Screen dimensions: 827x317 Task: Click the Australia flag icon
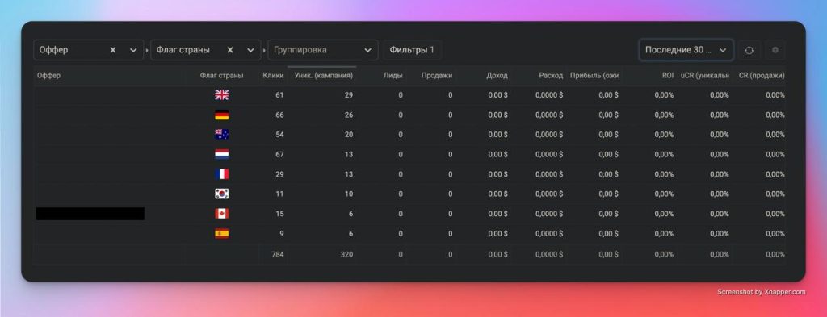click(x=221, y=134)
